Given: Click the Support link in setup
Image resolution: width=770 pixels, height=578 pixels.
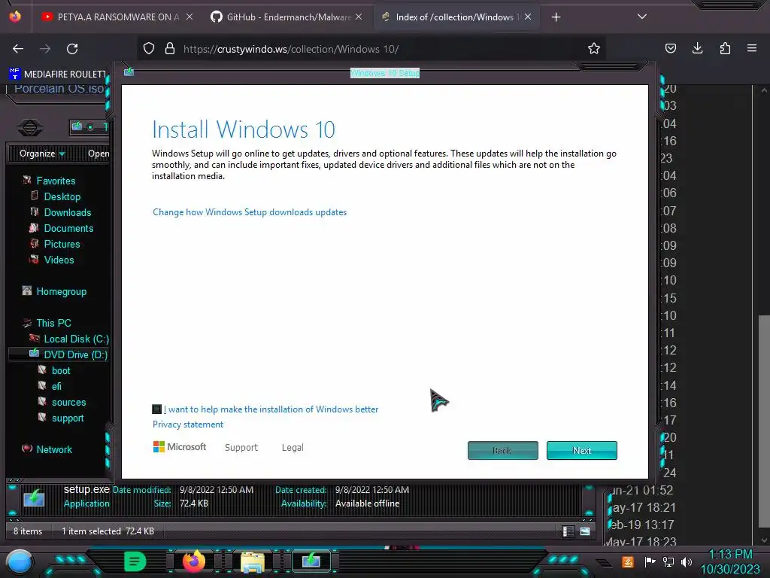Looking at the screenshot, I should 241,447.
